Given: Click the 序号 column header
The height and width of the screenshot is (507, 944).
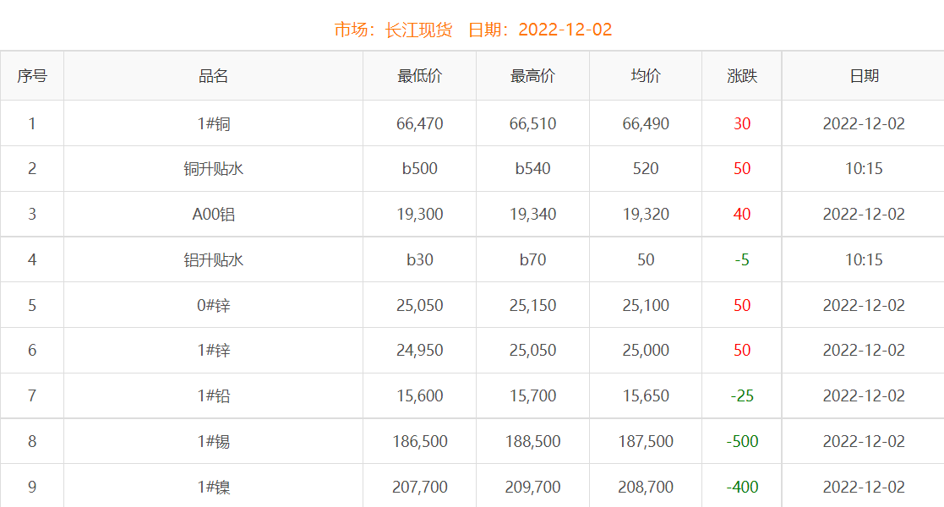Looking at the screenshot, I should point(32,76).
